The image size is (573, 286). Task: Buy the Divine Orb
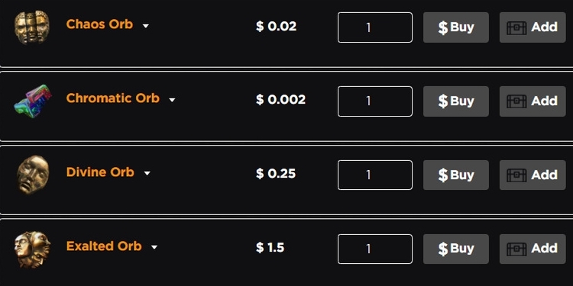(x=455, y=175)
